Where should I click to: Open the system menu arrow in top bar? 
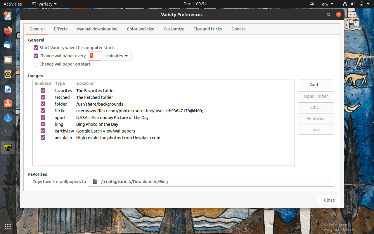[369, 4]
